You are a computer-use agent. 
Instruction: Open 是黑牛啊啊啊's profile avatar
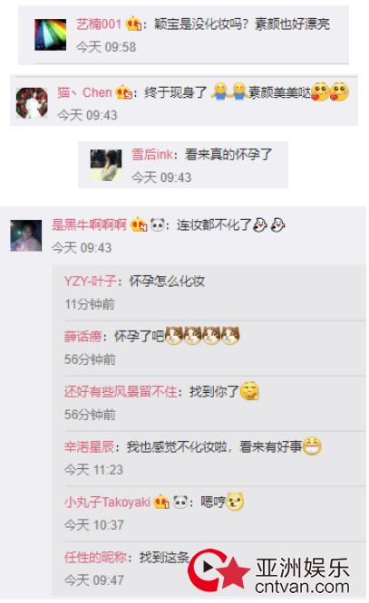25,235
